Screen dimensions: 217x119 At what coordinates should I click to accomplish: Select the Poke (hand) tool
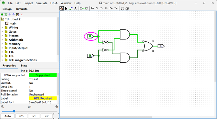coord(62,8)
